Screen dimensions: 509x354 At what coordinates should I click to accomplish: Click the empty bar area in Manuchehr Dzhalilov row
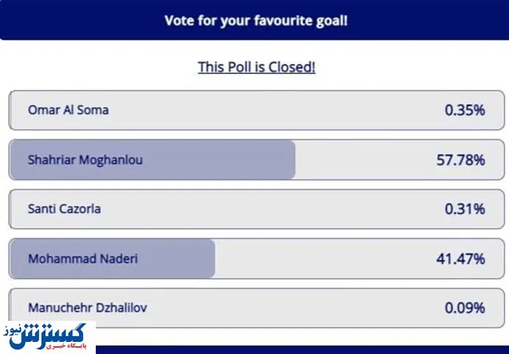coord(287,307)
